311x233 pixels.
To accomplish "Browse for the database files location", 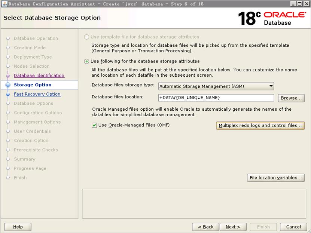I will 292,98.
